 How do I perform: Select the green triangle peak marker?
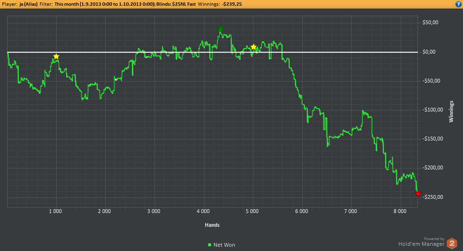click(220, 29)
